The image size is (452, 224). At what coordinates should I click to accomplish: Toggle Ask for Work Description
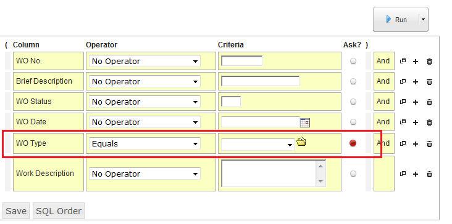353,174
